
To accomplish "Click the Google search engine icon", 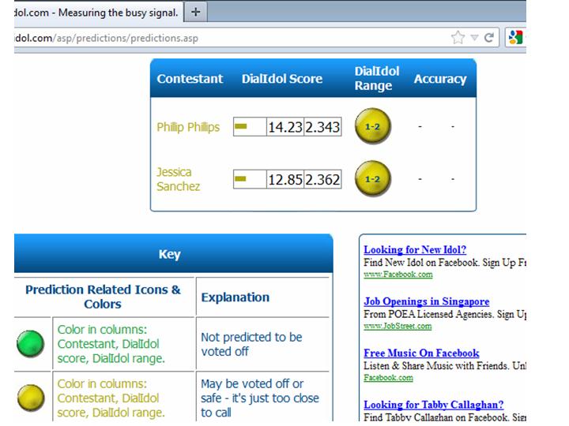I will (516, 37).
